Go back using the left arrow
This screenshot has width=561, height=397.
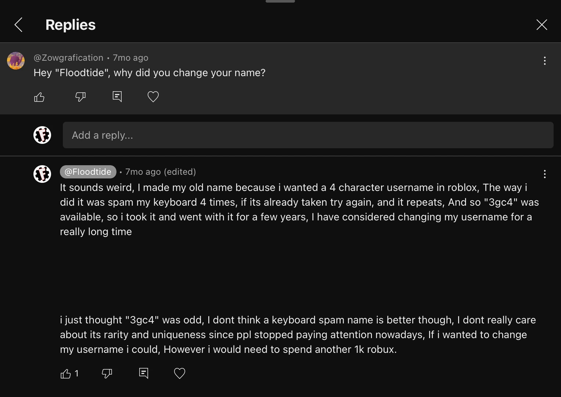point(18,25)
